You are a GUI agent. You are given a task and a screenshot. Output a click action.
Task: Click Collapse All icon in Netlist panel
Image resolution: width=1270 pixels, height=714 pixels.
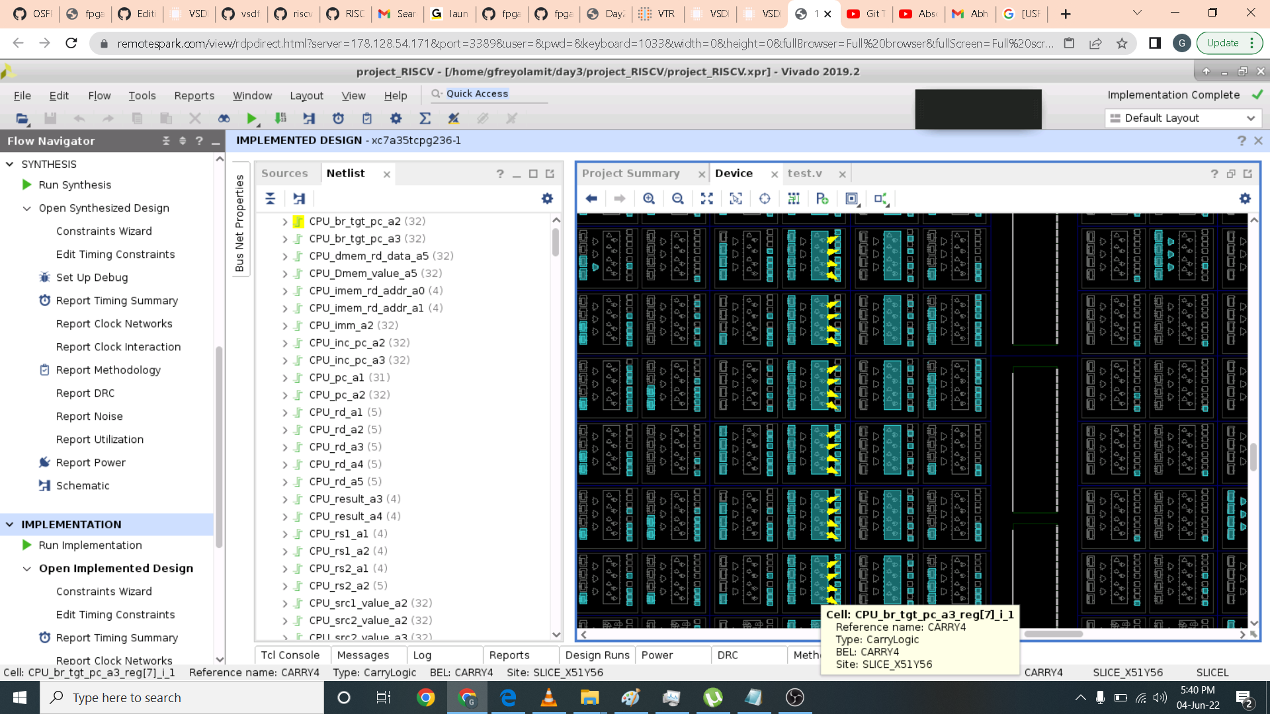271,199
